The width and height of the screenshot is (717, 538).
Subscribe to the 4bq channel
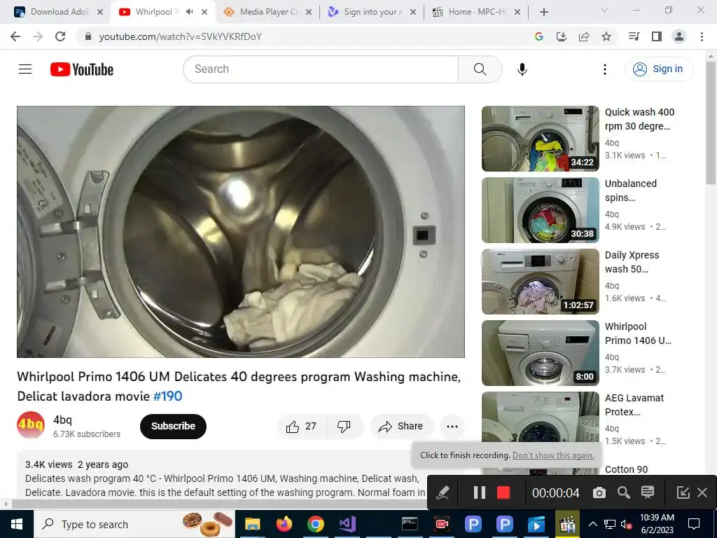click(x=173, y=427)
